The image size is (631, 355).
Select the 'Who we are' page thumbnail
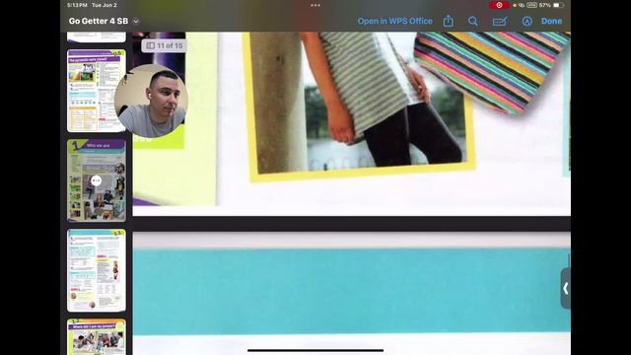[97, 180]
